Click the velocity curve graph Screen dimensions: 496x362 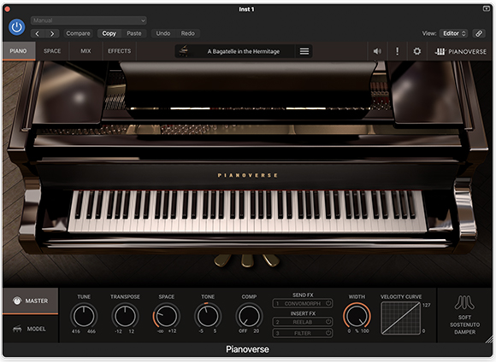point(401,318)
